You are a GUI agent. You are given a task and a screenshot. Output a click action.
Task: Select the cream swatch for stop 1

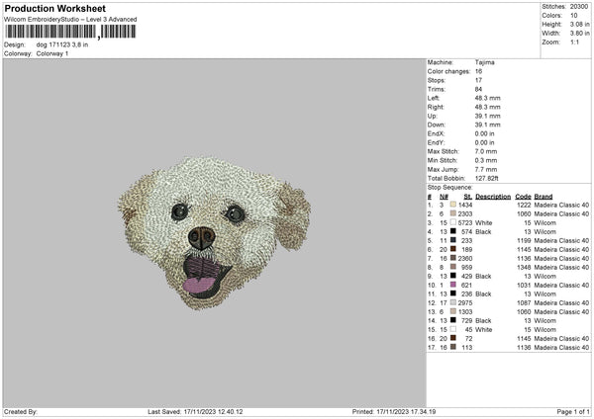[452, 204]
